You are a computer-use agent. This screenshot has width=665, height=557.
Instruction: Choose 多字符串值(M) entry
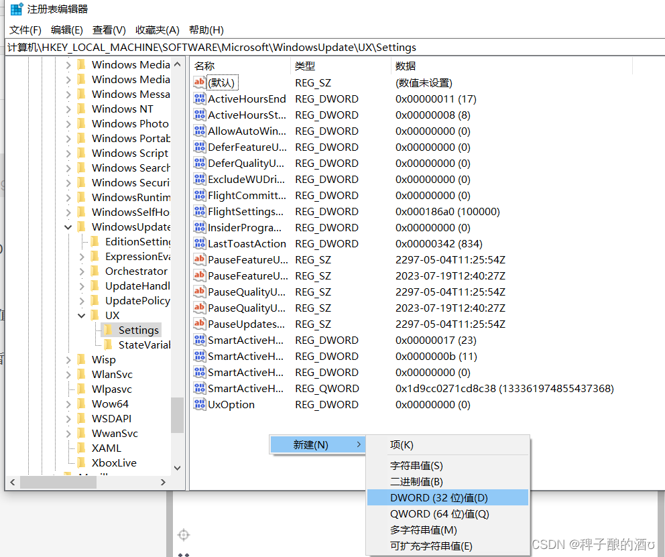click(447, 530)
